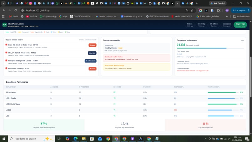Open the ChatGPT bookmark
This screenshot has width=252, height=142.
(82, 16)
